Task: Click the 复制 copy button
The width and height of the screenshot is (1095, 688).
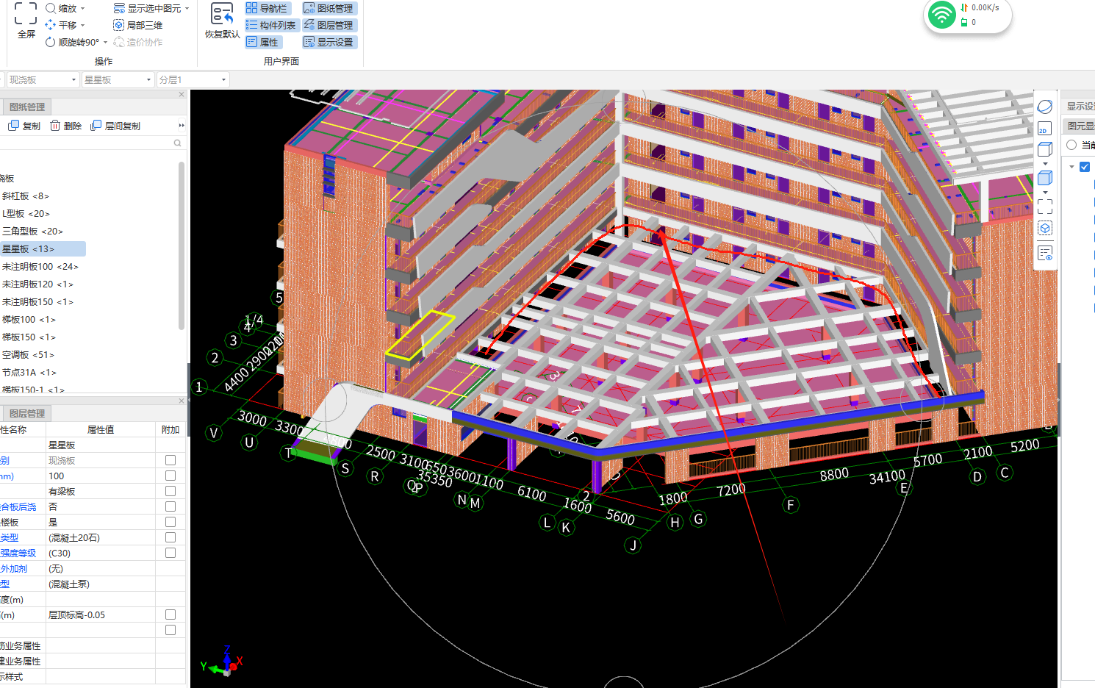Action: 24,126
